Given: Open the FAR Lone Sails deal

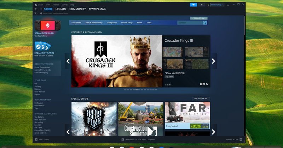Looking at the screenshot, I should point(187,116).
